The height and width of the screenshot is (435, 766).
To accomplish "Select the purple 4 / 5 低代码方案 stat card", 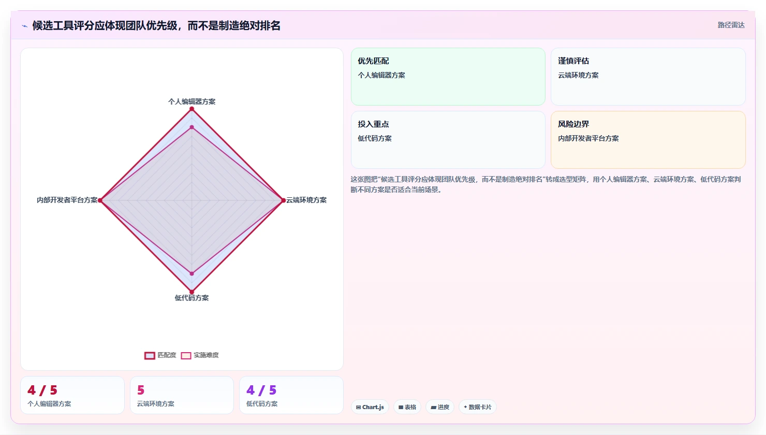I will tap(291, 395).
